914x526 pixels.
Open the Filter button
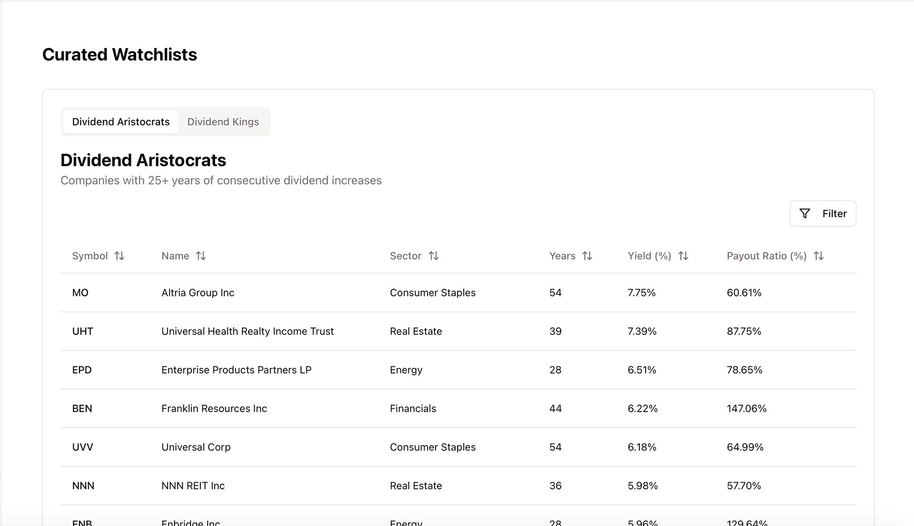tap(823, 213)
